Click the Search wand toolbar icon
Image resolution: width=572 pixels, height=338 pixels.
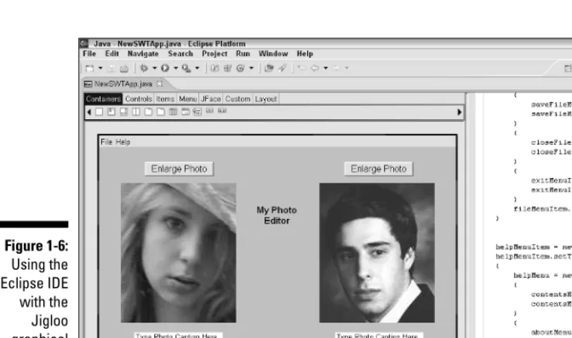click(282, 68)
